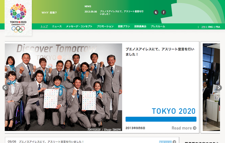Open the プレスルーム menu item
The width and height of the screenshot is (225, 143).
(158, 26)
